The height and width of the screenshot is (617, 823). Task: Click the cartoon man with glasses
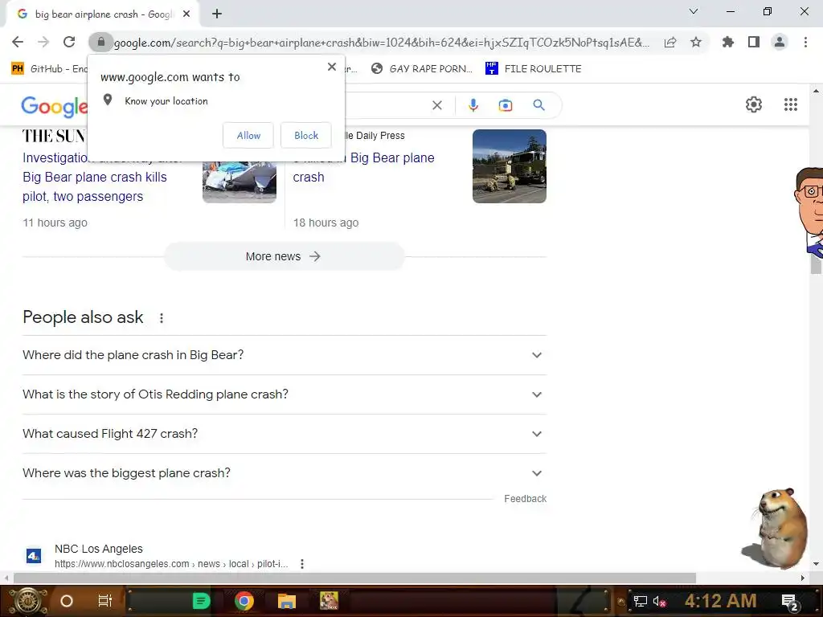tap(809, 211)
